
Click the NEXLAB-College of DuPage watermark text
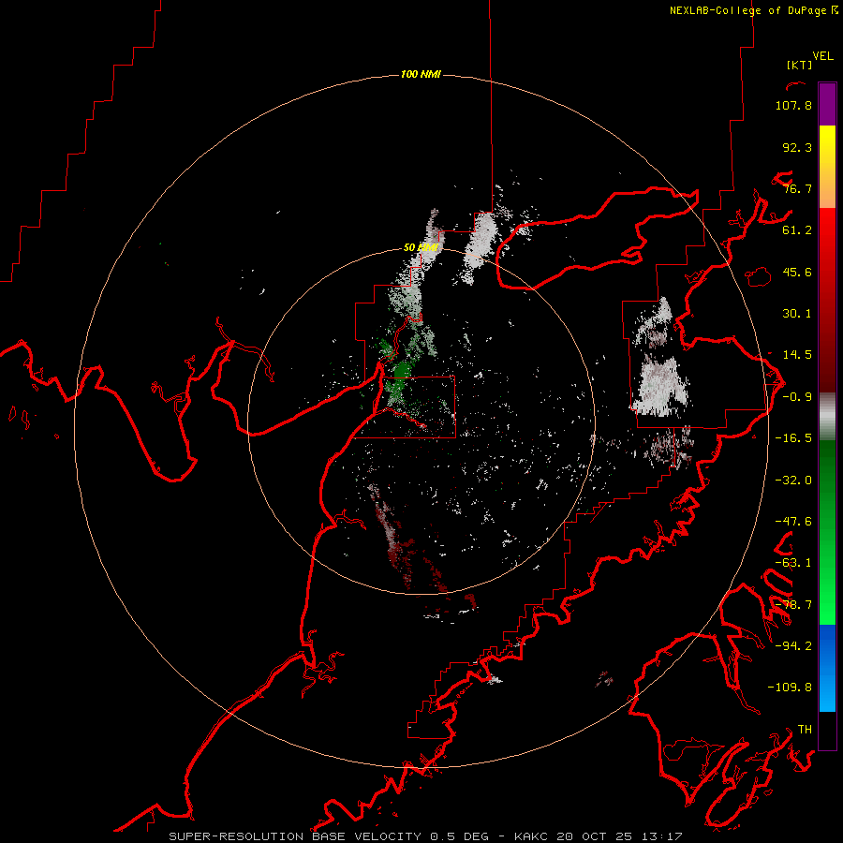(x=753, y=10)
